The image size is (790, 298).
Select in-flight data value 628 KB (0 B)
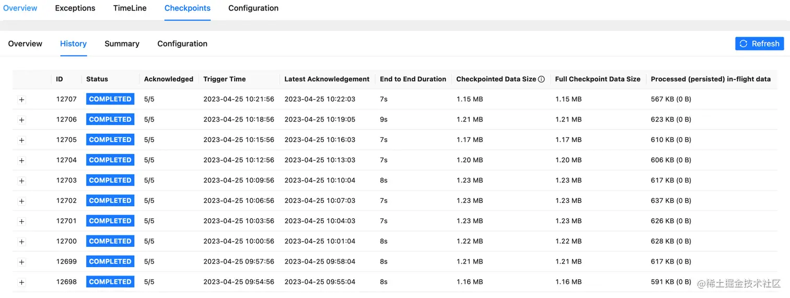coord(671,242)
